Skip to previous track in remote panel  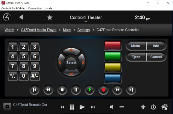point(34,90)
